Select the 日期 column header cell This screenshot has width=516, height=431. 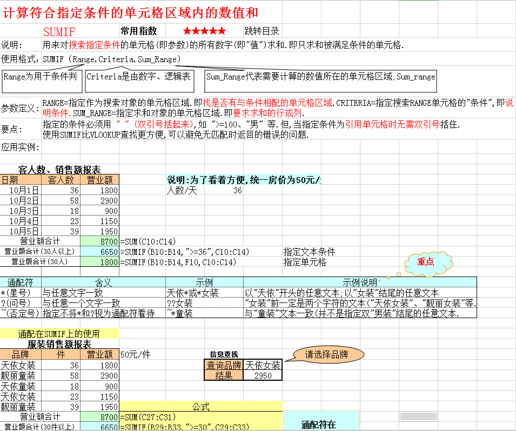(21, 180)
